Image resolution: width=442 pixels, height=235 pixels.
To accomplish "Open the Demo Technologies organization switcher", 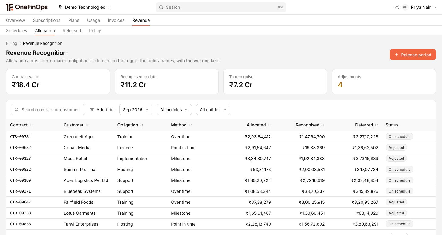I will [x=85, y=7].
